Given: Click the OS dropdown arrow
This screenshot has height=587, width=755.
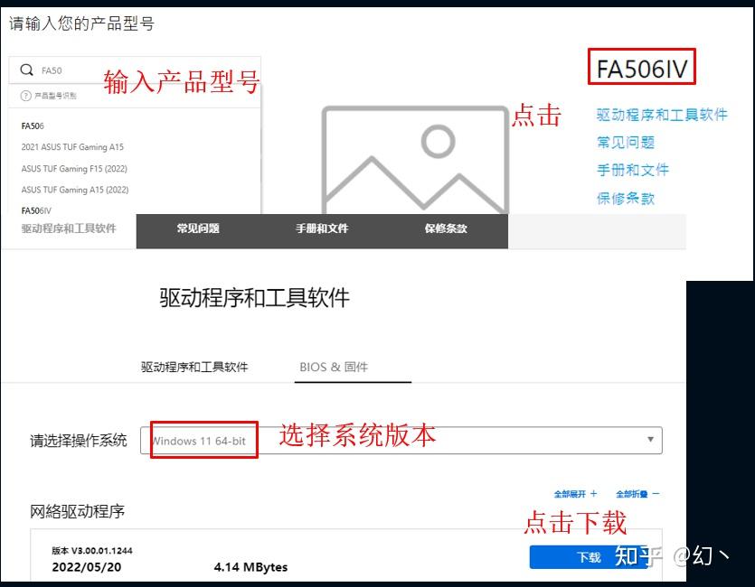Looking at the screenshot, I should (650, 440).
